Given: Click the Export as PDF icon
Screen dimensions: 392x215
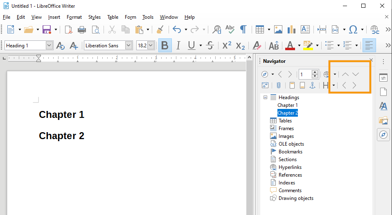Looking at the screenshot, I should (x=69, y=29).
